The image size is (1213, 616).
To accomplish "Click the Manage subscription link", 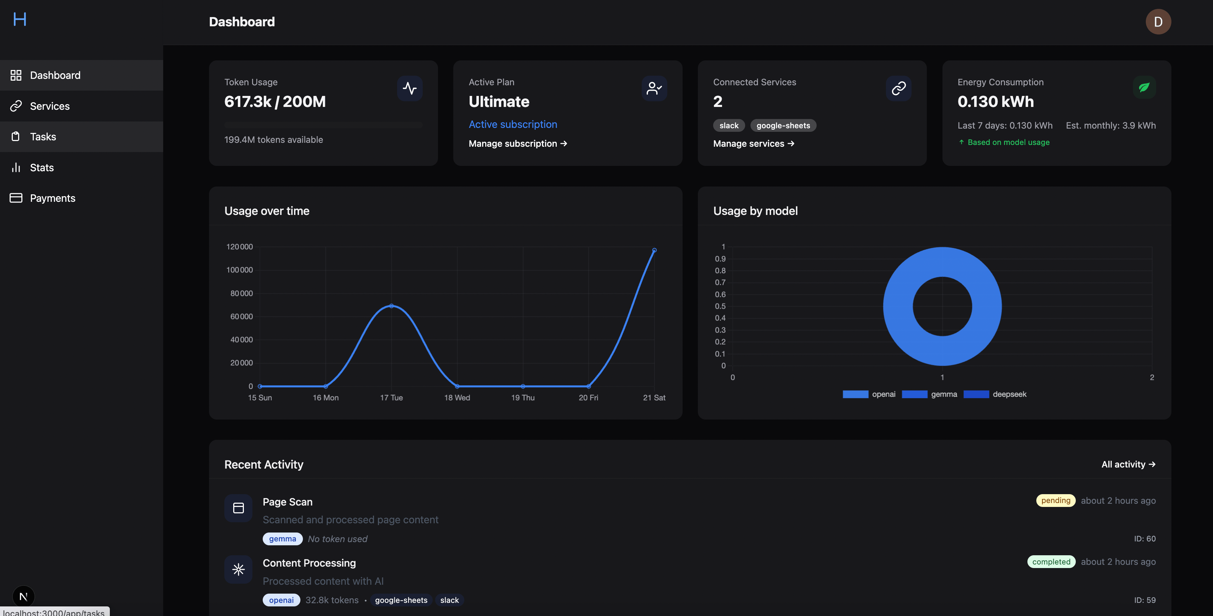I will [x=518, y=144].
